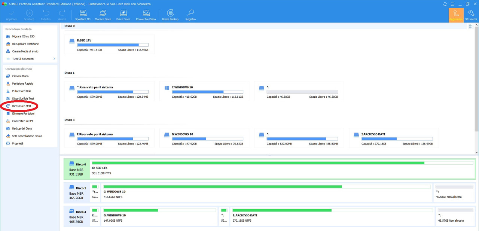This screenshot has width=479, height=231.
Task: Open the Registro search tool
Action: pos(190,15)
